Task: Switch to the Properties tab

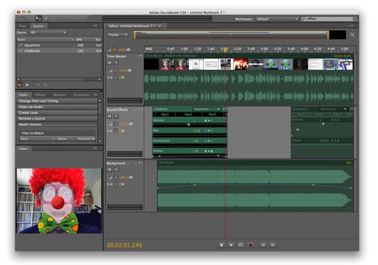Action: point(81,95)
